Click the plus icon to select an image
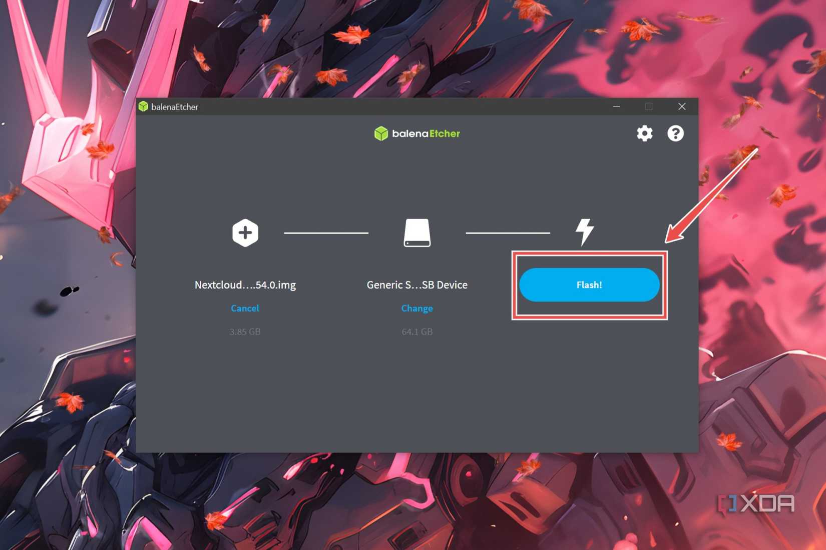The height and width of the screenshot is (550, 826). click(x=245, y=232)
